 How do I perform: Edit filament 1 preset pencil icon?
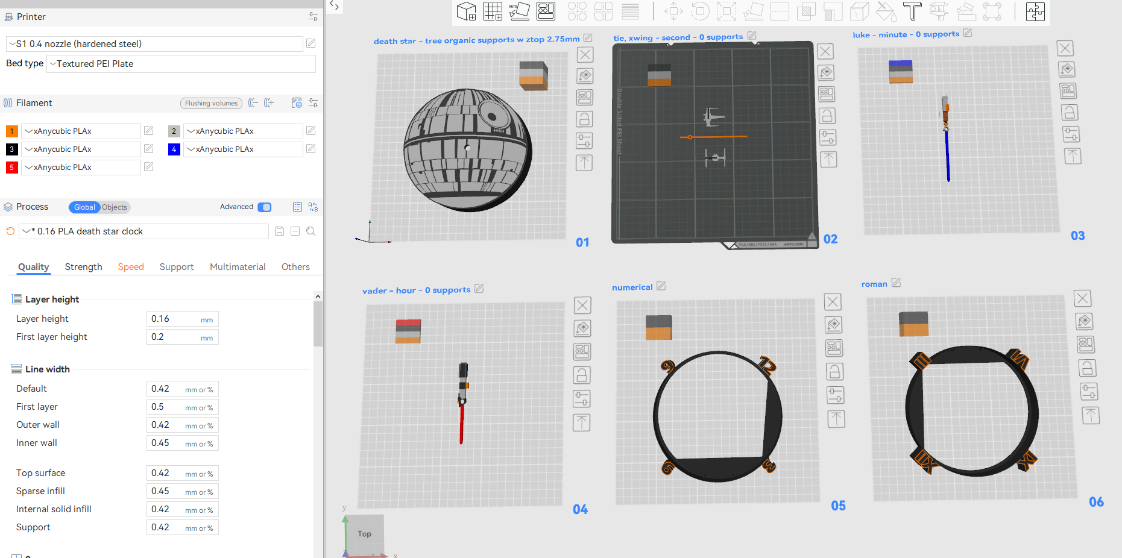[x=149, y=131]
